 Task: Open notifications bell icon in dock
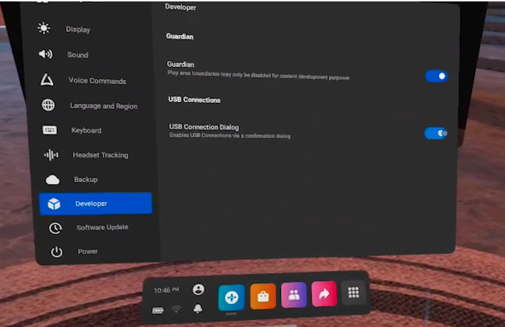(x=198, y=308)
